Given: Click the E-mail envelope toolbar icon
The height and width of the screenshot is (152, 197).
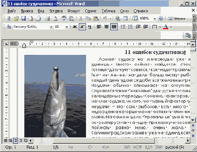Looking at the screenshot, I should pyautogui.click(x=38, y=18).
